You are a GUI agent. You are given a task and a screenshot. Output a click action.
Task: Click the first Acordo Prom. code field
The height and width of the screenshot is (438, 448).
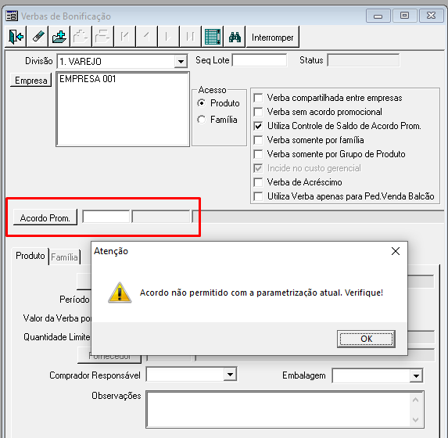pos(106,217)
